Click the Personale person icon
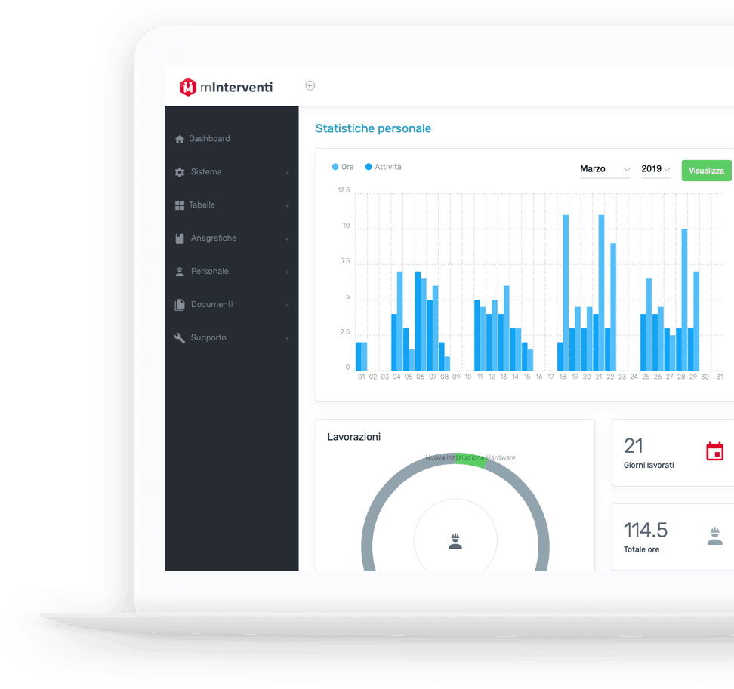The height and width of the screenshot is (689, 734). point(179,272)
